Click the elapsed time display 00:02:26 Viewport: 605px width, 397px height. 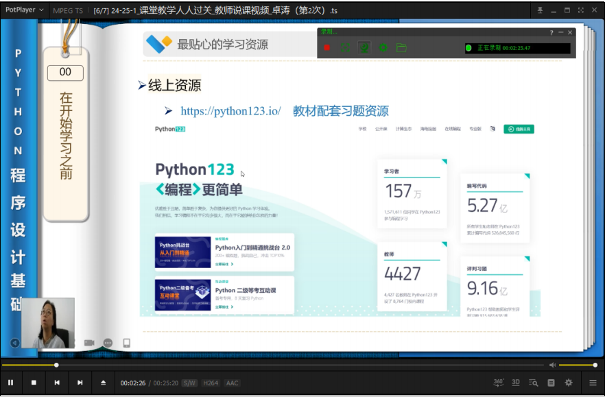point(133,383)
